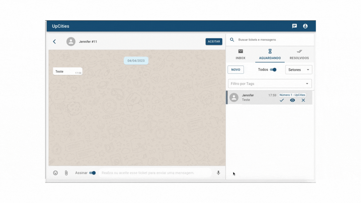Screen dimensions: 361x203
Task: Click the UpCities title
Action: tap(60, 26)
